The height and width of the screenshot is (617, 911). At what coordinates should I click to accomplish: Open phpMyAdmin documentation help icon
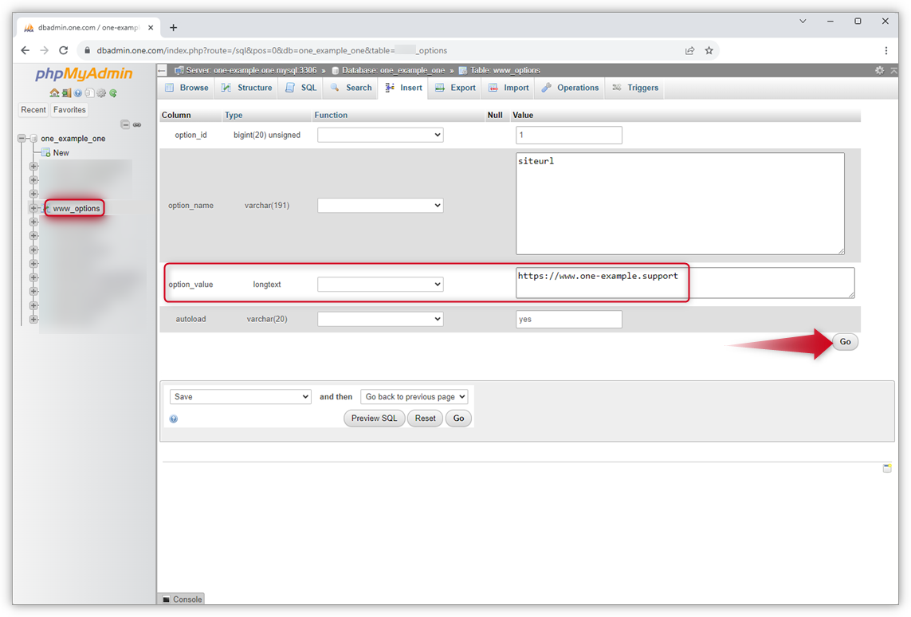pyautogui.click(x=78, y=93)
